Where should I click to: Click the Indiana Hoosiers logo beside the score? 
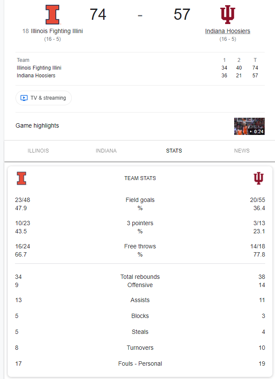point(228,15)
